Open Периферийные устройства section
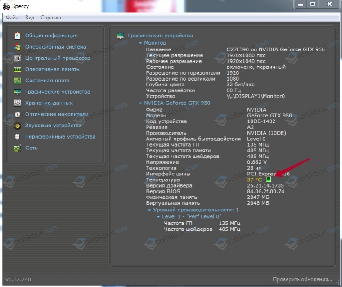Image resolution: width=342 pixels, height=287 pixels. [x=60, y=137]
